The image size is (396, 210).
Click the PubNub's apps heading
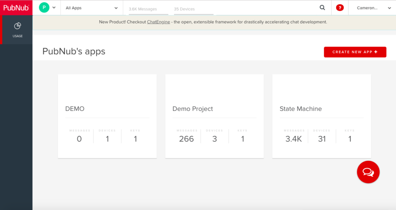tap(74, 51)
